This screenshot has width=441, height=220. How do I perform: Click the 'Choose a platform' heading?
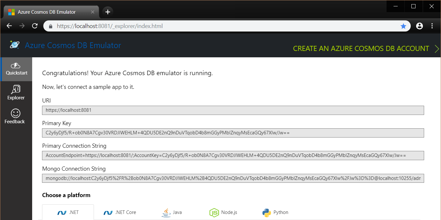[x=66, y=195]
